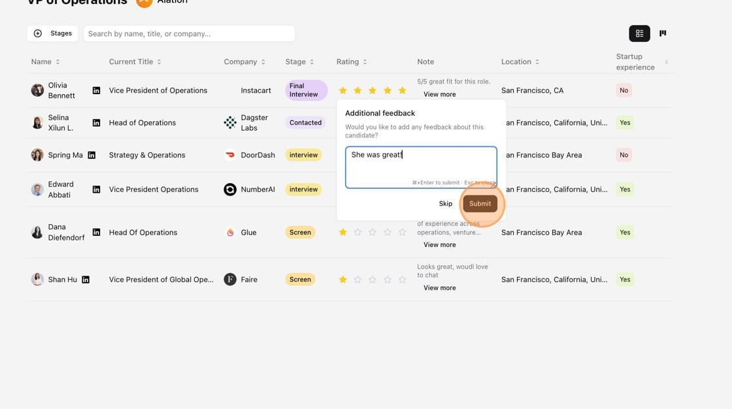Click the Instacart company cell

pyautogui.click(x=256, y=91)
